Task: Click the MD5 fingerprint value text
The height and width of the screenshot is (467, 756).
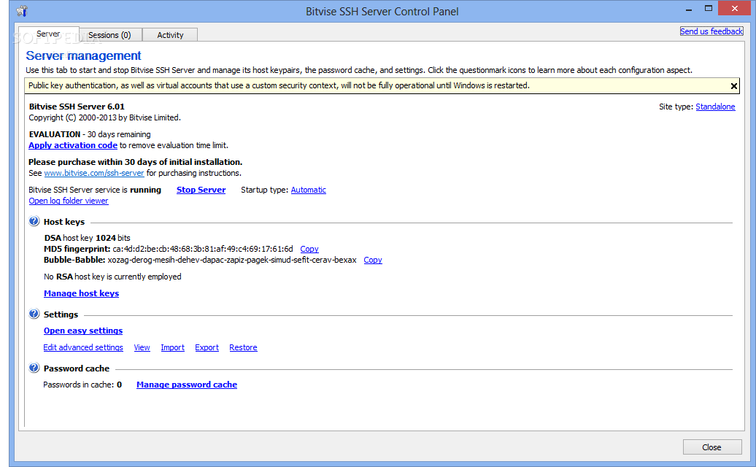Action: [203, 249]
